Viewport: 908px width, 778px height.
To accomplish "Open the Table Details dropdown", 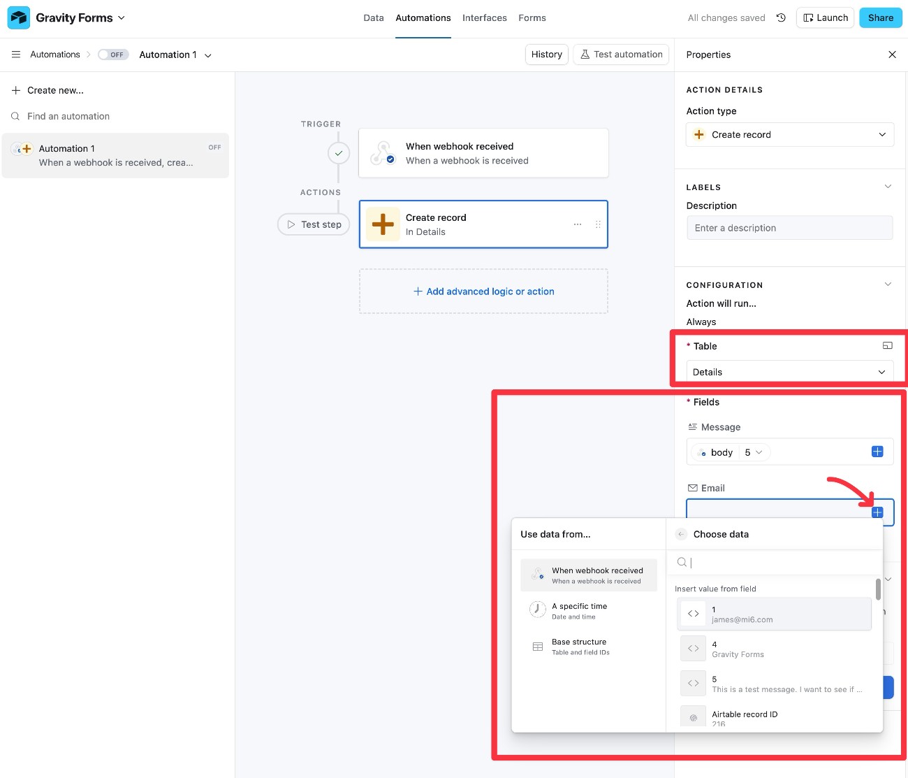I will click(x=789, y=372).
